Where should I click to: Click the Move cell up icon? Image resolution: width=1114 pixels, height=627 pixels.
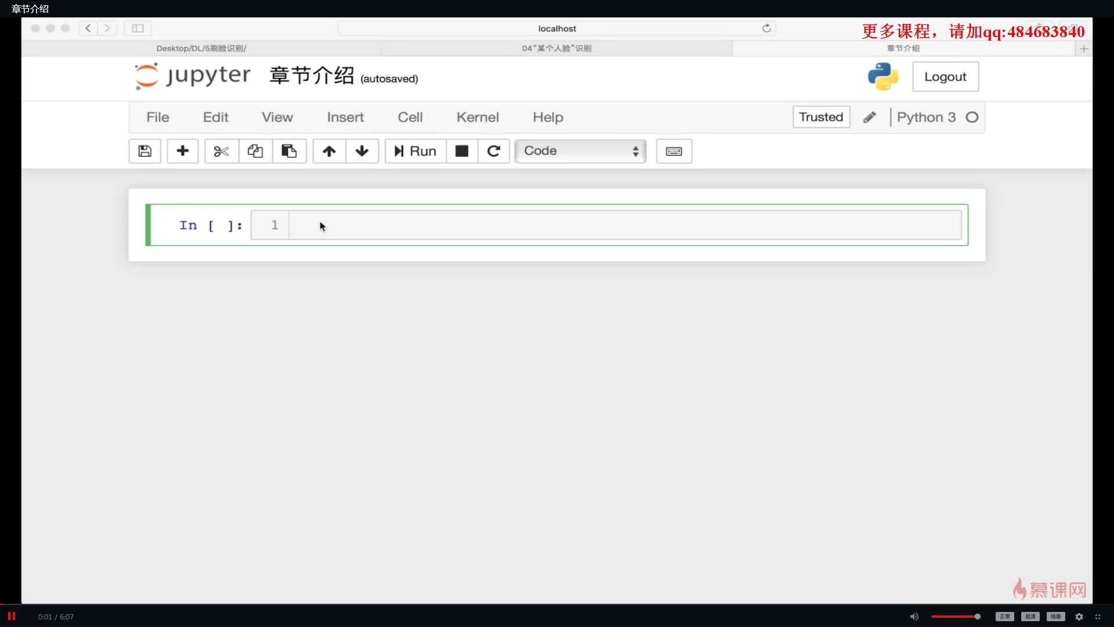(x=328, y=151)
